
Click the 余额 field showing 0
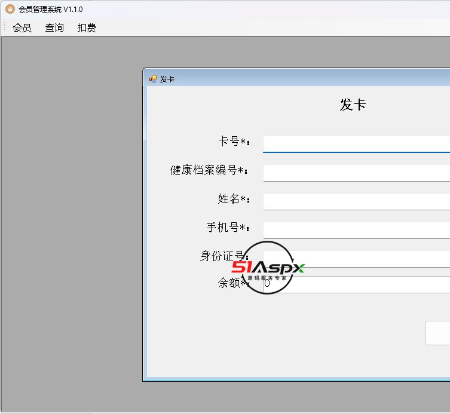point(356,284)
